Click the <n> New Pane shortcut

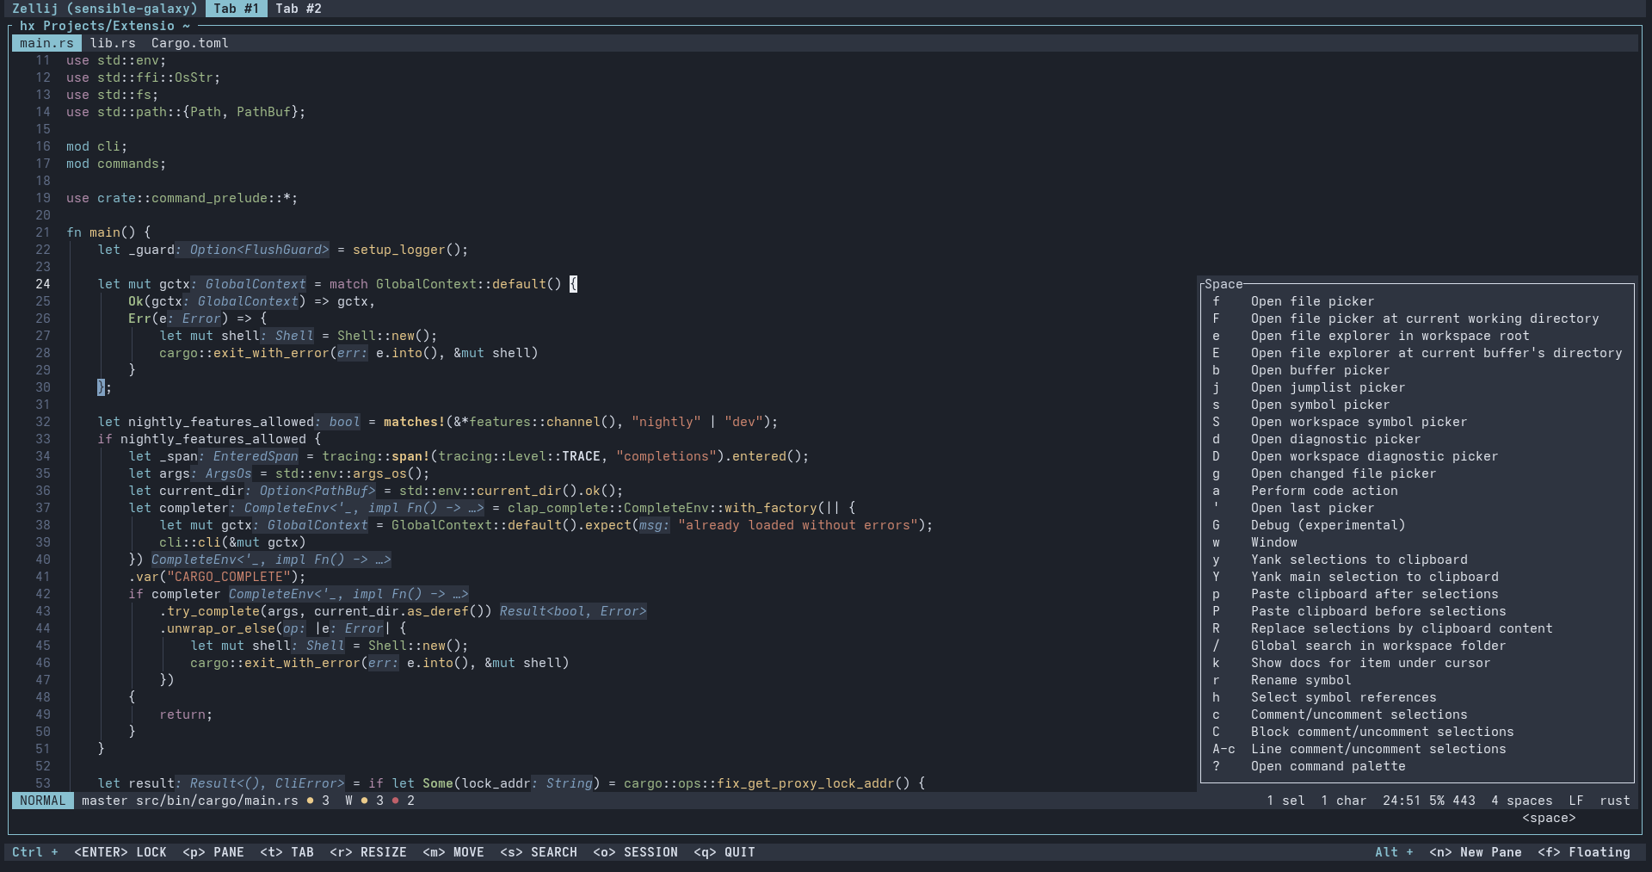[1476, 852]
